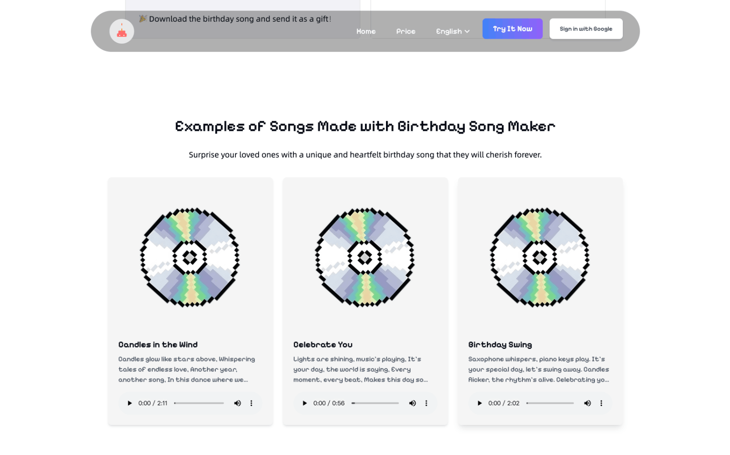Show more options on Birthday Swing player
The height and width of the screenshot is (455, 730).
click(601, 403)
